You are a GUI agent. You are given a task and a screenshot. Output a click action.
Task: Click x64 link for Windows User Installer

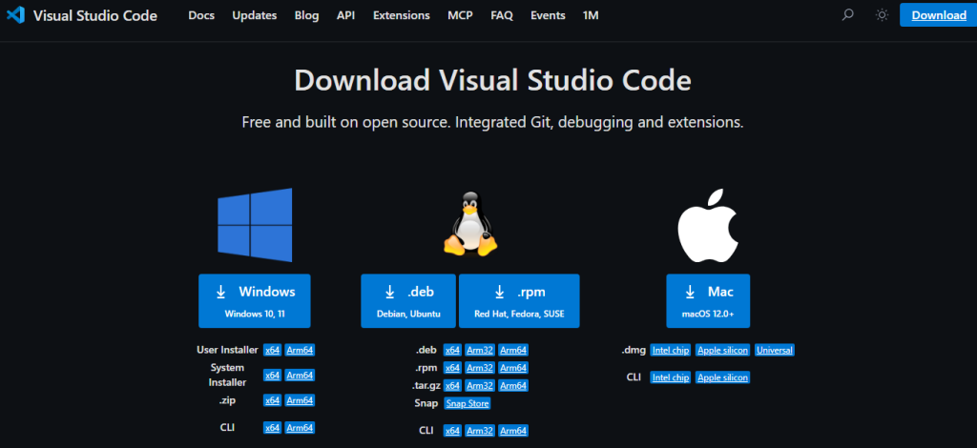pyautogui.click(x=272, y=350)
